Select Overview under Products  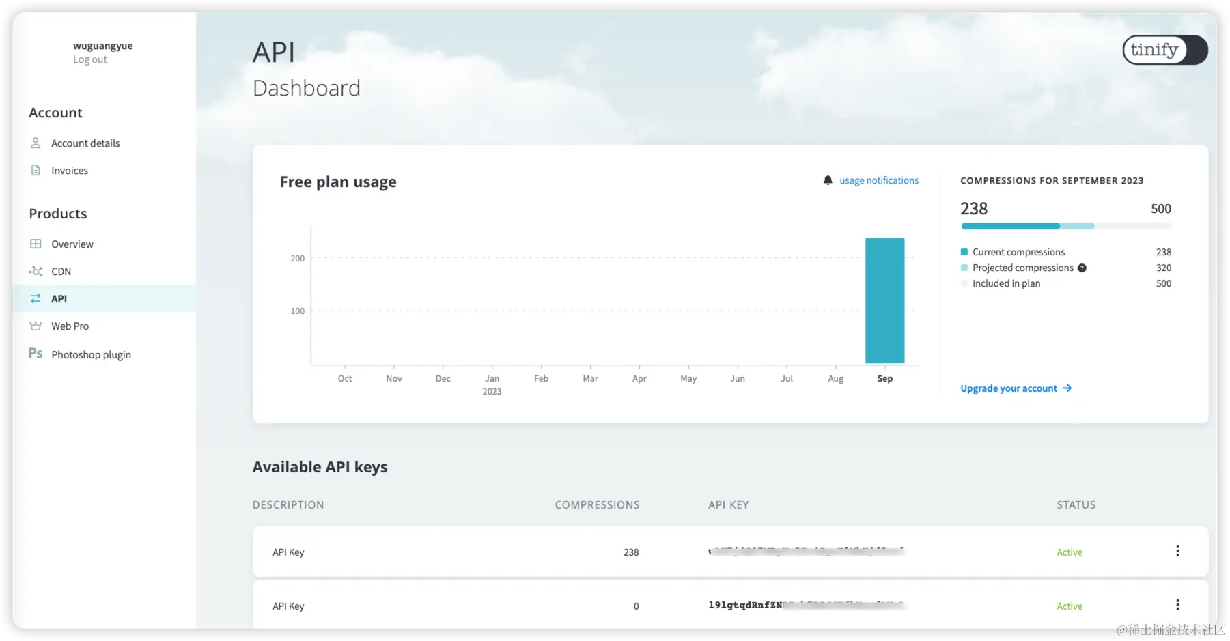coord(72,244)
